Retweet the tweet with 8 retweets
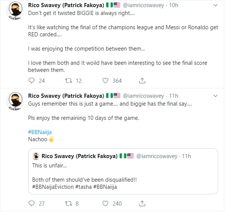225x212 pixels. 68,203
